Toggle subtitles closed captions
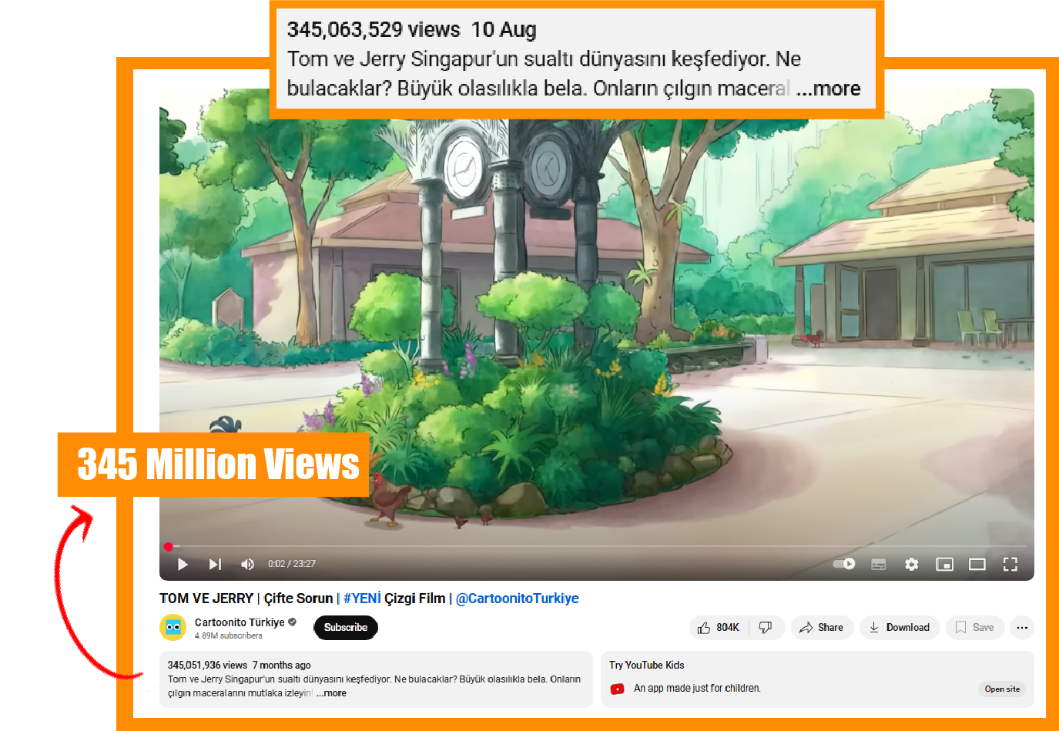 [x=879, y=565]
